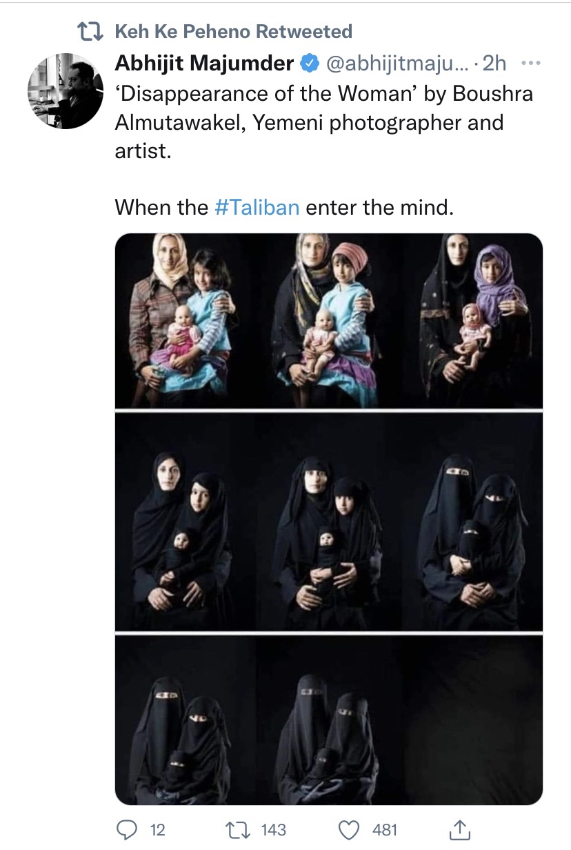This screenshot has width=571, height=850.
Task: Open the three-dot more options menu
Action: pyautogui.click(x=531, y=64)
